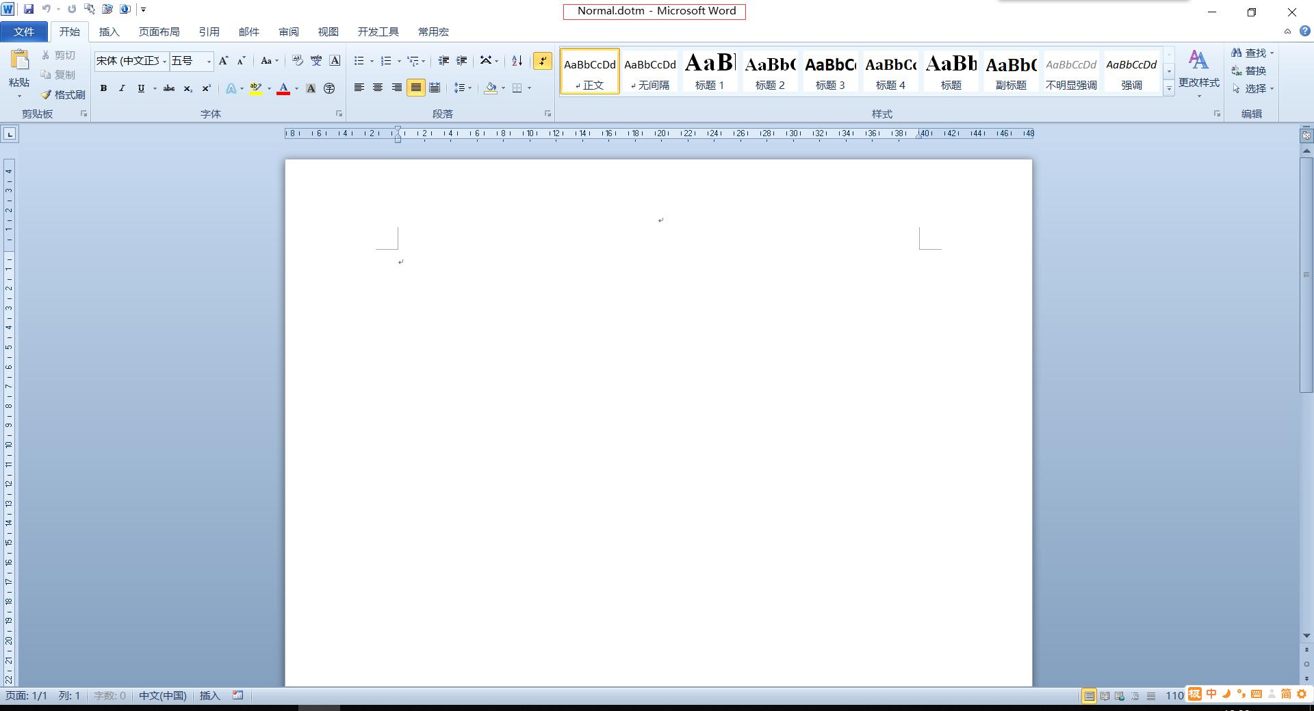The width and height of the screenshot is (1314, 711).
Task: Click the Grow Font icon
Action: 223,61
